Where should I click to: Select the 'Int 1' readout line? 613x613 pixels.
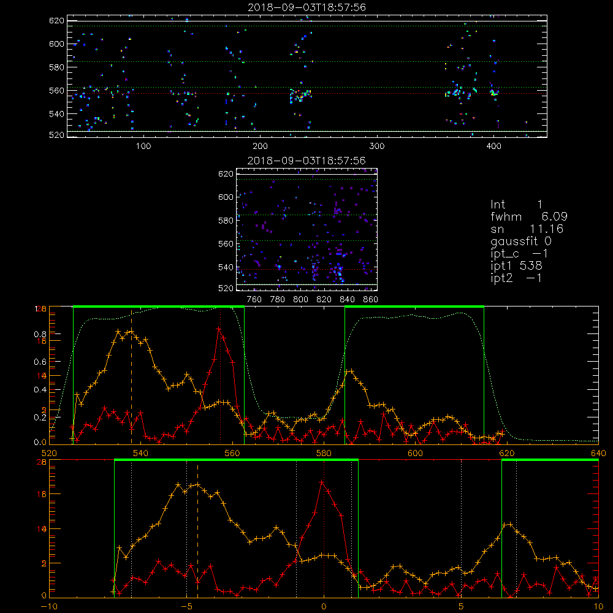click(x=516, y=205)
